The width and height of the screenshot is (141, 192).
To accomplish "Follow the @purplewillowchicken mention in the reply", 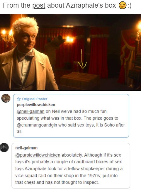I will click(38, 155).
